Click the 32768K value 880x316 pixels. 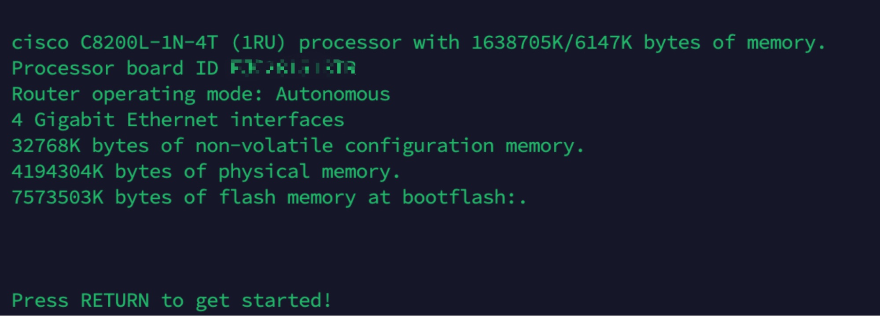(46, 146)
